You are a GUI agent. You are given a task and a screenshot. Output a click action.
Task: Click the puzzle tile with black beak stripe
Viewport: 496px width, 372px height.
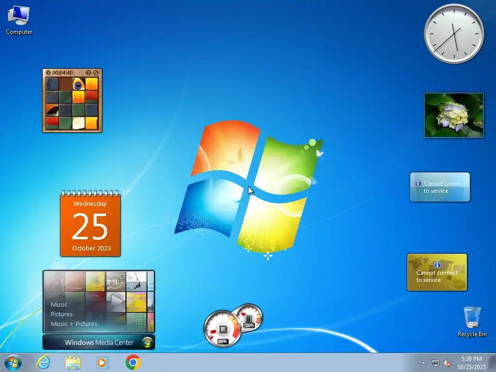(x=52, y=110)
